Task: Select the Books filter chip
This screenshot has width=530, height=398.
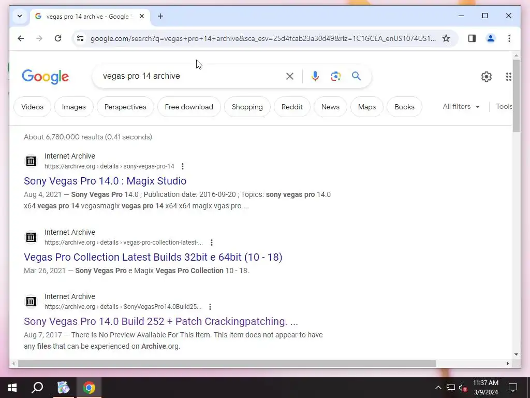Action: [404, 107]
